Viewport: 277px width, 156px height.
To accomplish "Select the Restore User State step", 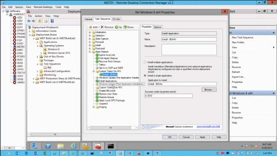I will coord(108,94).
